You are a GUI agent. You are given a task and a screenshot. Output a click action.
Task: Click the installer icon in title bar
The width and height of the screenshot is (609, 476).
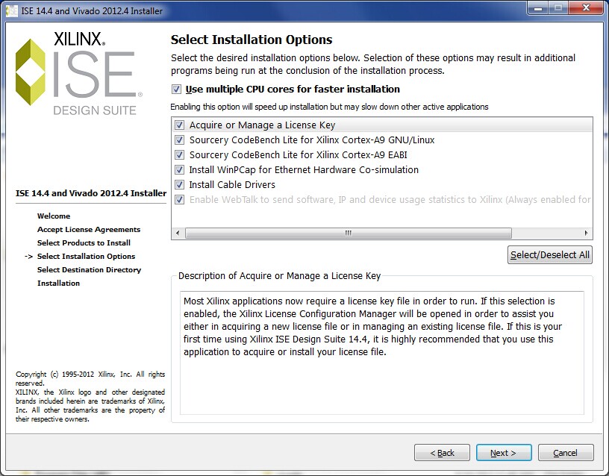[11, 10]
